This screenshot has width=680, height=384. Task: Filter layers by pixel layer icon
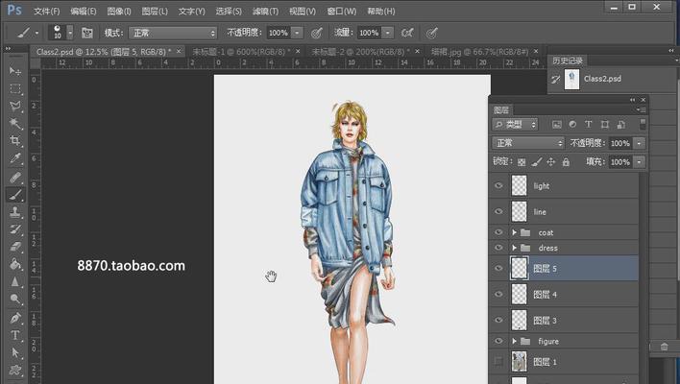[557, 125]
